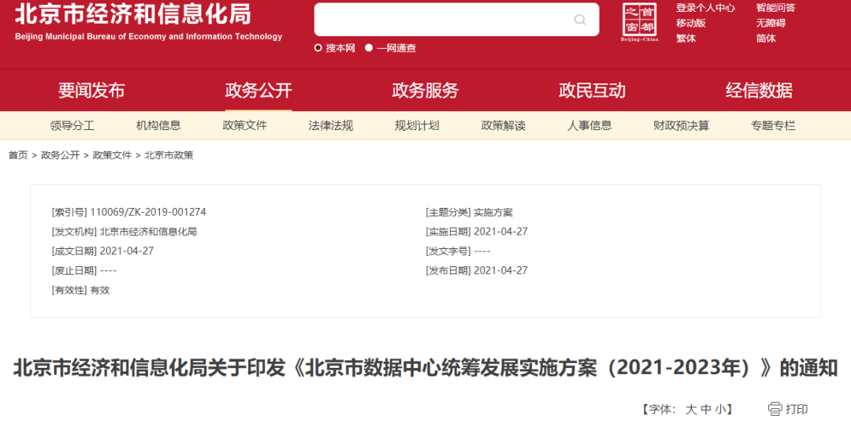Enable 无障碍 accessibility mode
This screenshot has height=427, width=851.
tap(771, 23)
